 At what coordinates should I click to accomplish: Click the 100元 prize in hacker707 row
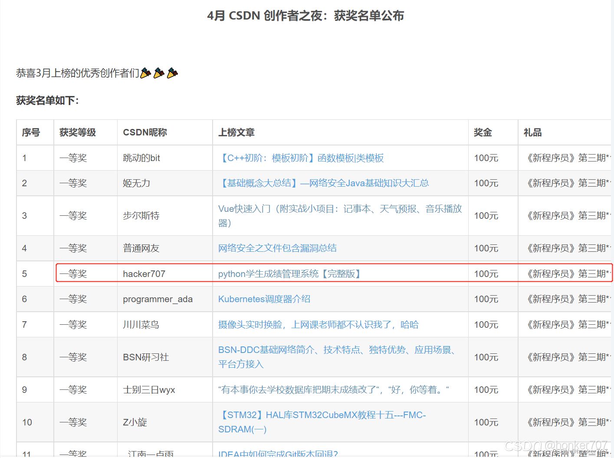click(486, 274)
